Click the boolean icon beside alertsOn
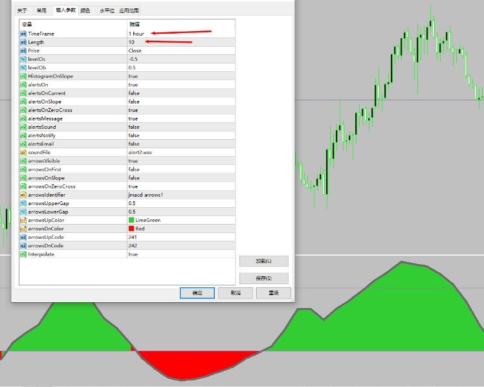The width and height of the screenshot is (484, 387). (x=23, y=85)
